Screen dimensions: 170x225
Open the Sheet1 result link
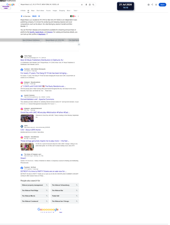(x=23, y=158)
